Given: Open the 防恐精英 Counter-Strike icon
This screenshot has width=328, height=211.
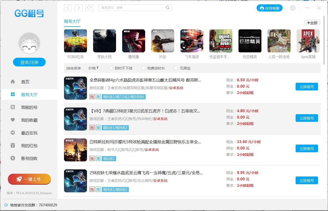Looking at the screenshot, I should click(250, 41).
